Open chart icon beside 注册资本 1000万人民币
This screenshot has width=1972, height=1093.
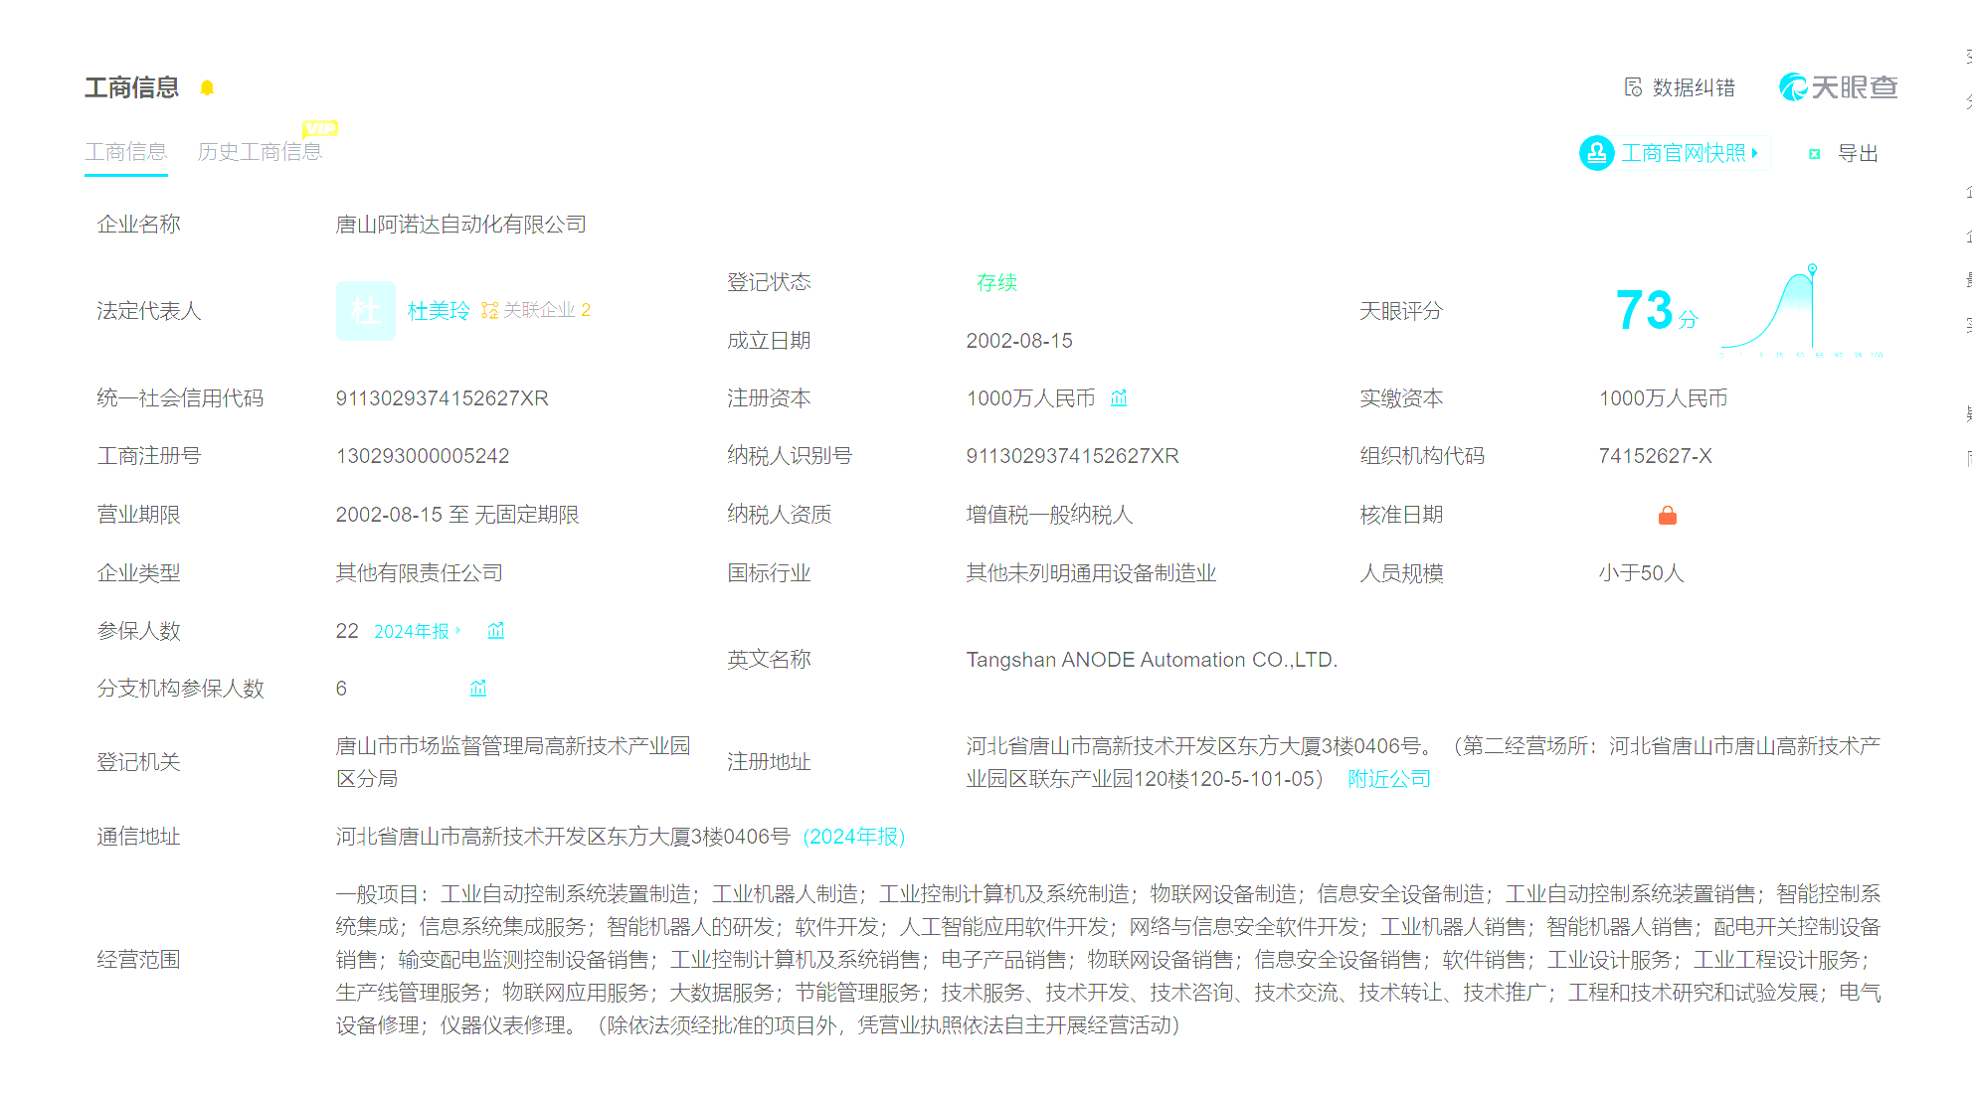(1119, 398)
